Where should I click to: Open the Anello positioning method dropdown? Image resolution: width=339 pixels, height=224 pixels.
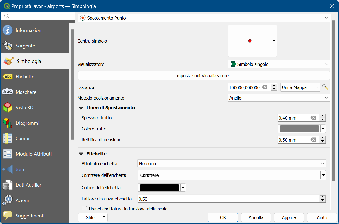[279, 98]
